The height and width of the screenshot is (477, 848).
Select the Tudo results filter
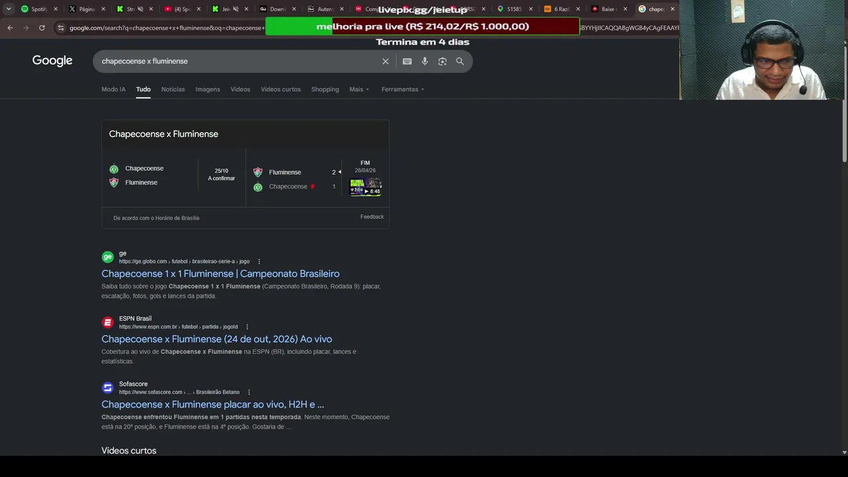(x=143, y=89)
